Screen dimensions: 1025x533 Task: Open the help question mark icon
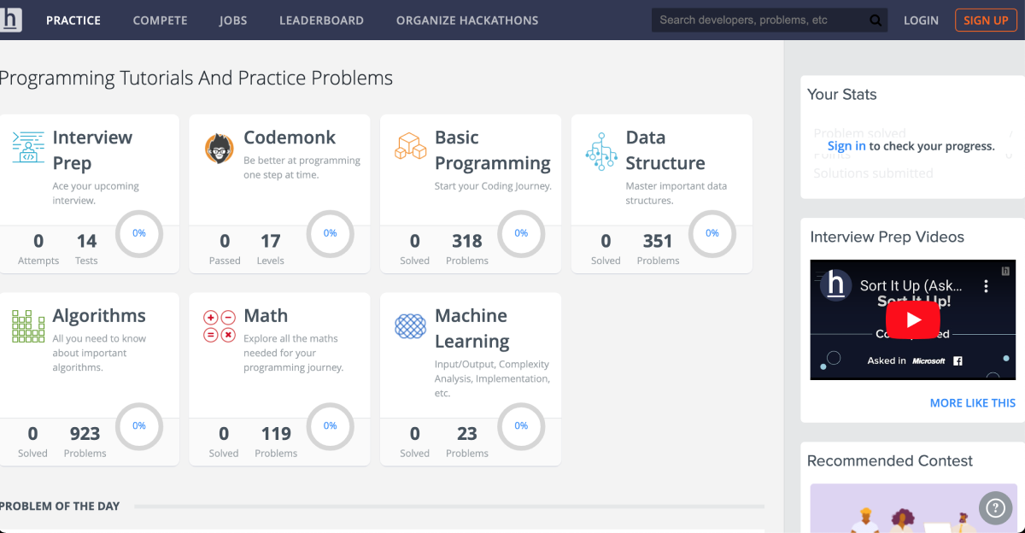point(995,508)
